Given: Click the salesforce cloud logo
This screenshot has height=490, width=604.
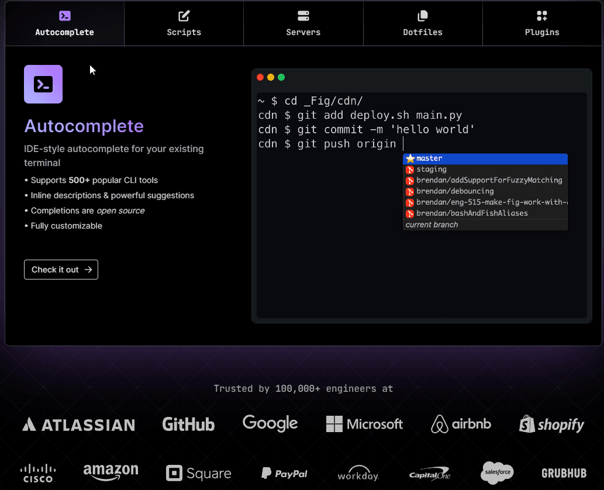Looking at the screenshot, I should [496, 472].
